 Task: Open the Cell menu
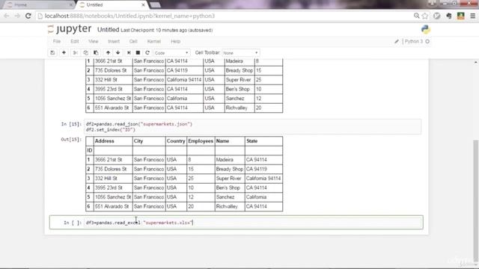(133, 42)
